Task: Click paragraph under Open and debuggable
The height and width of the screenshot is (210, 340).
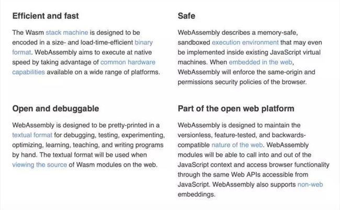Action: tap(88, 145)
